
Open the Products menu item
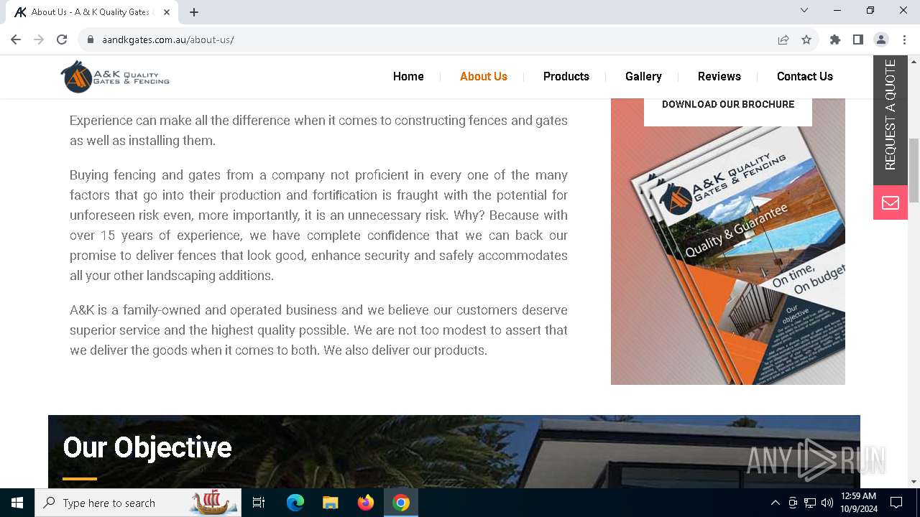566,76
